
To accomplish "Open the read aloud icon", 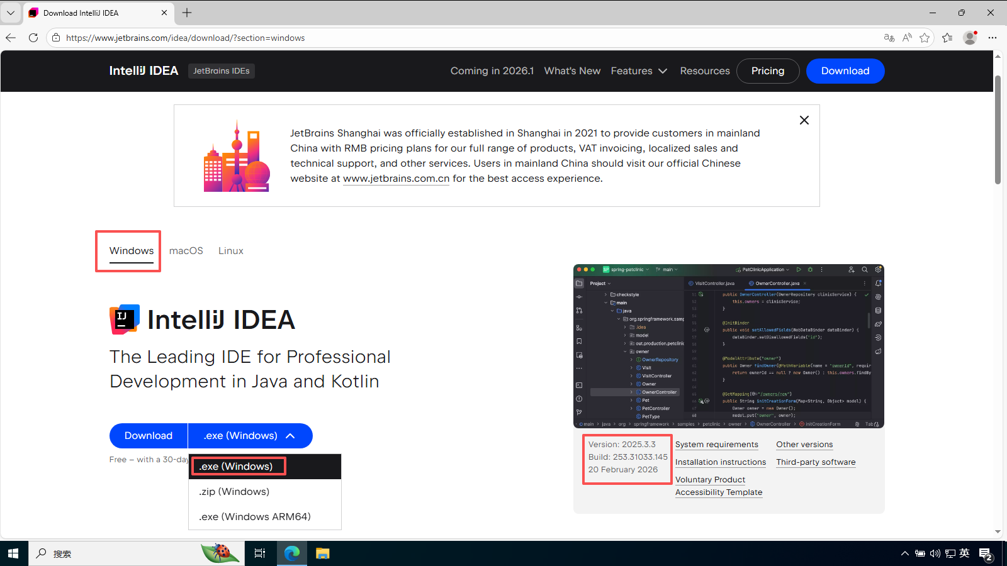I will (907, 38).
